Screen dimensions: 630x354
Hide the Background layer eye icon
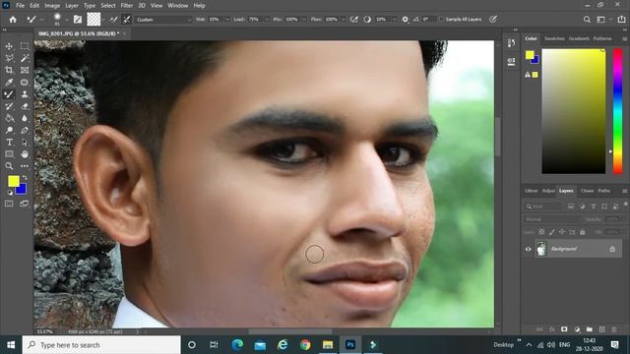(528, 249)
